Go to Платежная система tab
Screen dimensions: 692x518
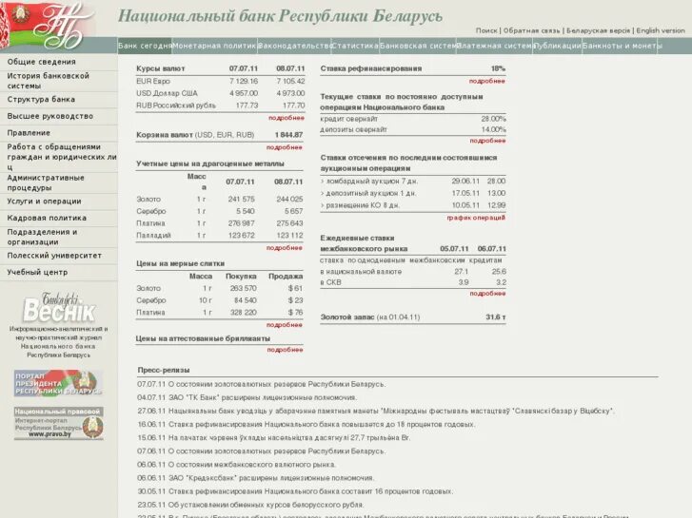[x=494, y=46]
